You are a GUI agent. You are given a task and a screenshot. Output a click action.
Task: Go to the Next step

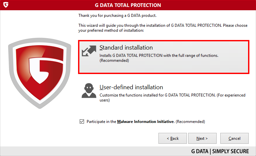tap(202, 138)
